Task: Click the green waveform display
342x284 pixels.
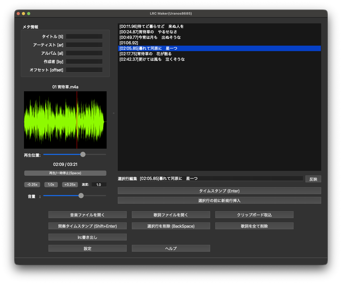Action: point(65,120)
